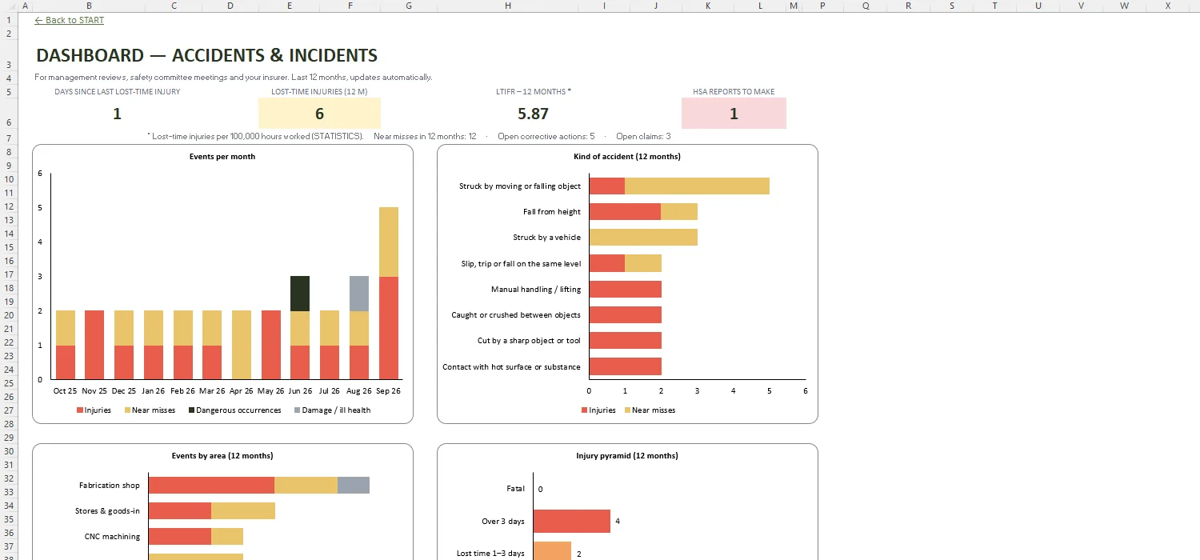Click the Fatal category label
Image resolution: width=1200 pixels, height=560 pixels.
click(x=515, y=489)
